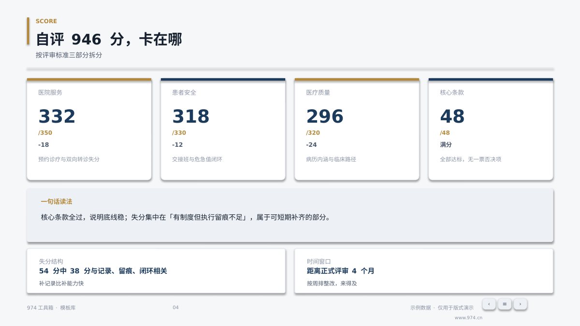Screen dimensions: 580x326
Task: Click the sentence beginning 核心条款全过
Action: (186, 217)
